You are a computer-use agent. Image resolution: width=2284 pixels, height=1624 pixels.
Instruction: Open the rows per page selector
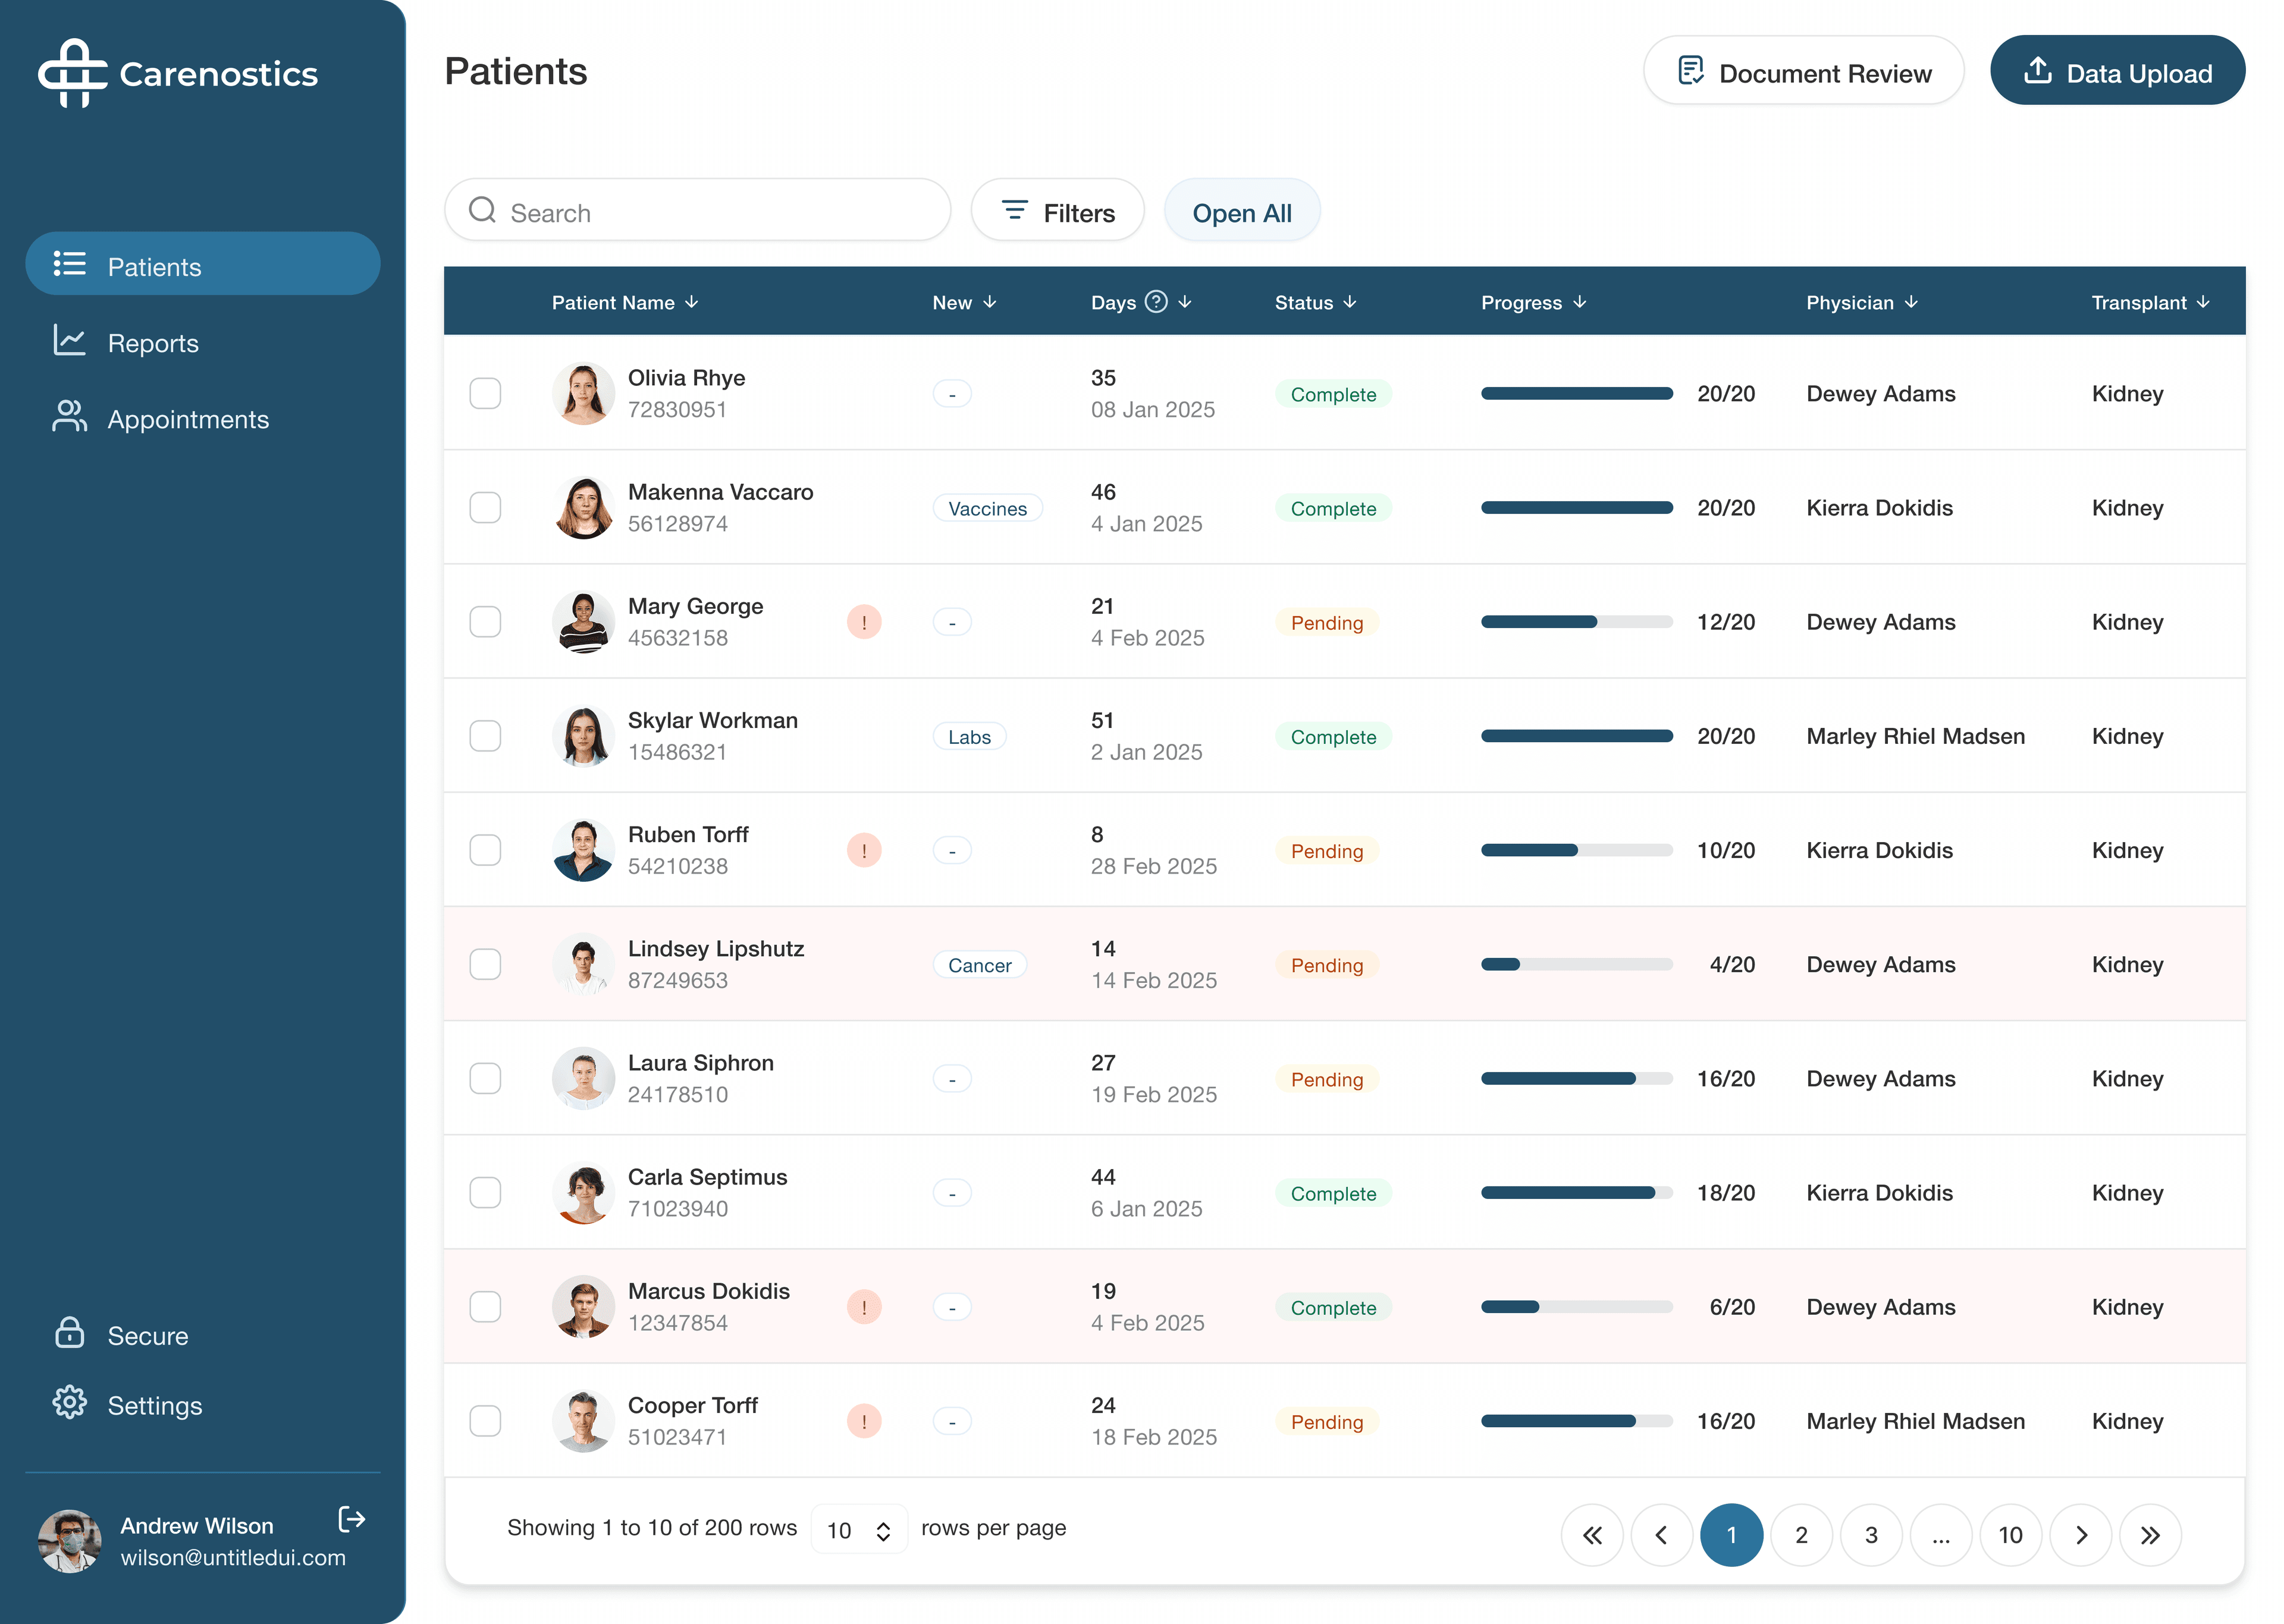858,1529
